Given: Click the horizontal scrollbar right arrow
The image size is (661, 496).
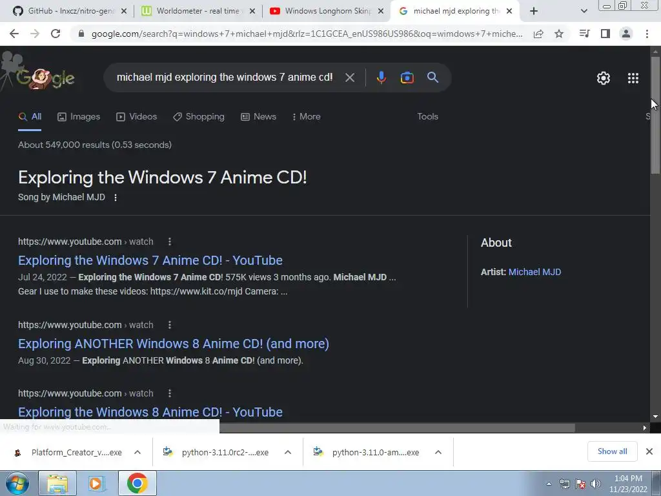Looking at the screenshot, I should click(645, 428).
